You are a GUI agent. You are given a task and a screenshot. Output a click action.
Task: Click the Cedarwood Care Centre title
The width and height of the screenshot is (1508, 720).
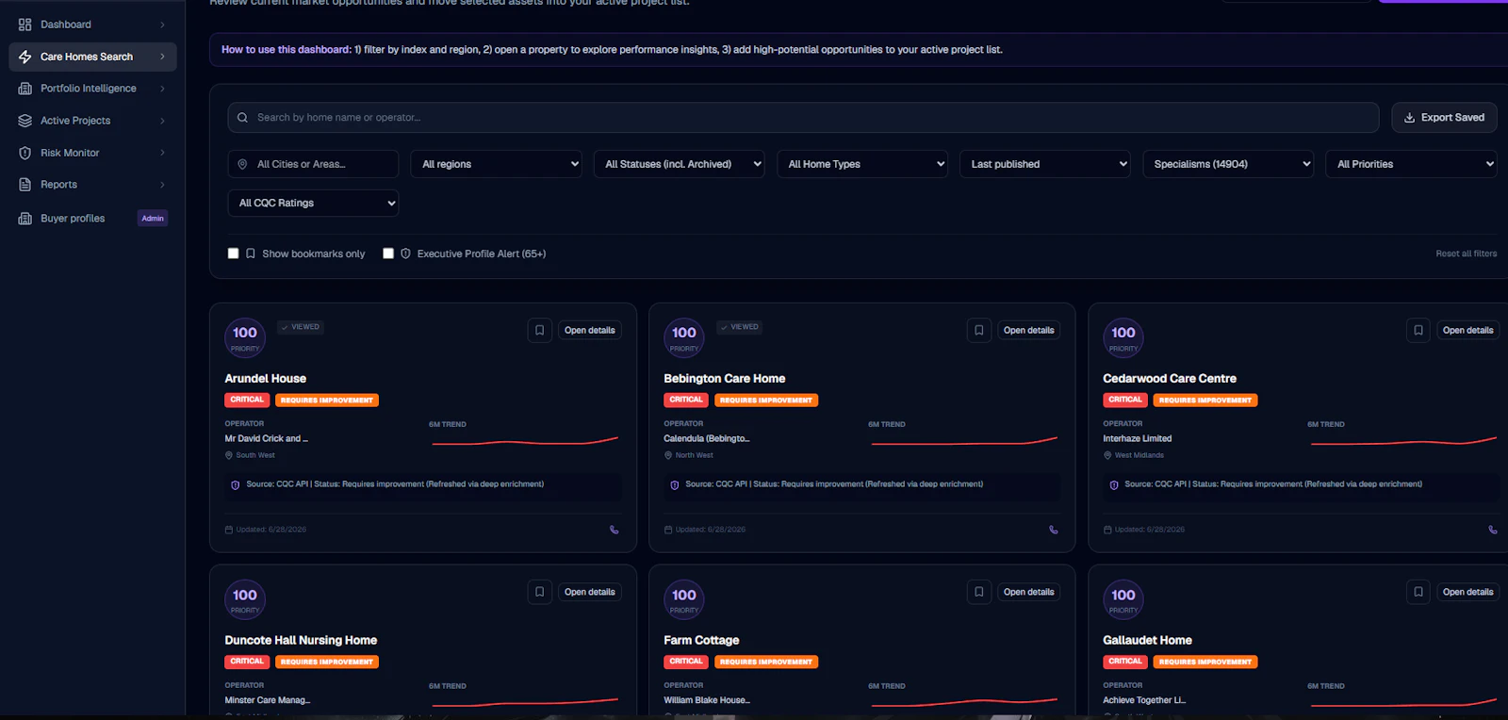1170,379
